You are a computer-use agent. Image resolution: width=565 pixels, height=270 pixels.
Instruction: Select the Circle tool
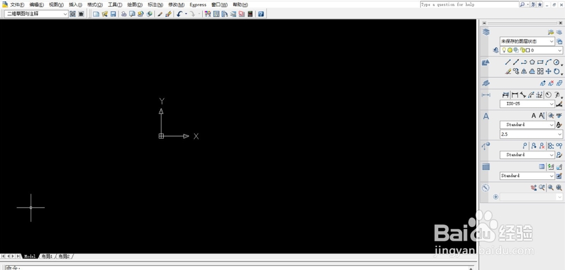(x=557, y=62)
